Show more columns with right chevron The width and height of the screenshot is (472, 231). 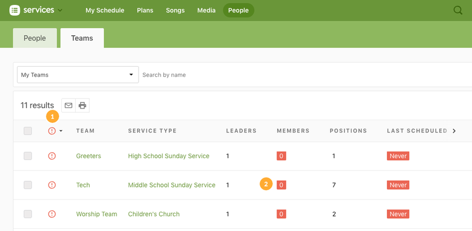click(454, 131)
